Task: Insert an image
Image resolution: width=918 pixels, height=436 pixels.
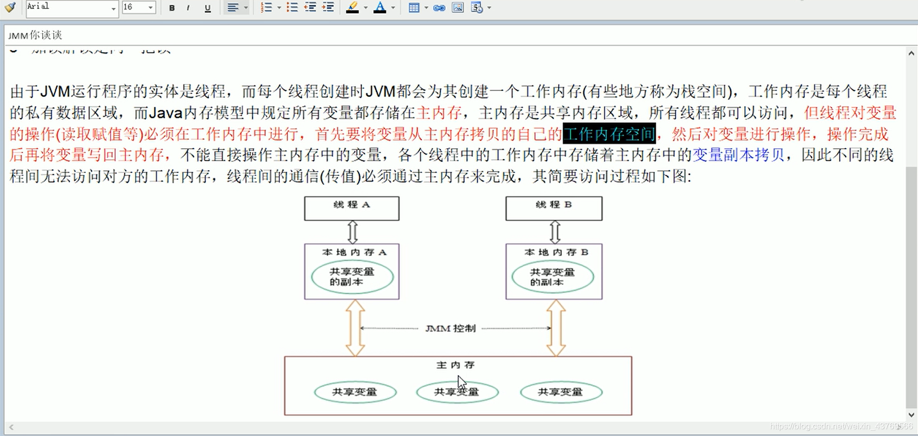Action: pyautogui.click(x=458, y=8)
